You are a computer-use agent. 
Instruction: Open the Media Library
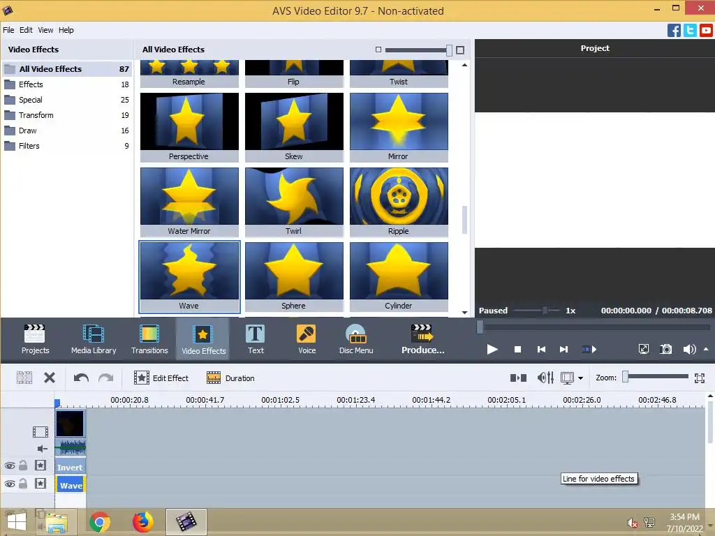(94, 339)
